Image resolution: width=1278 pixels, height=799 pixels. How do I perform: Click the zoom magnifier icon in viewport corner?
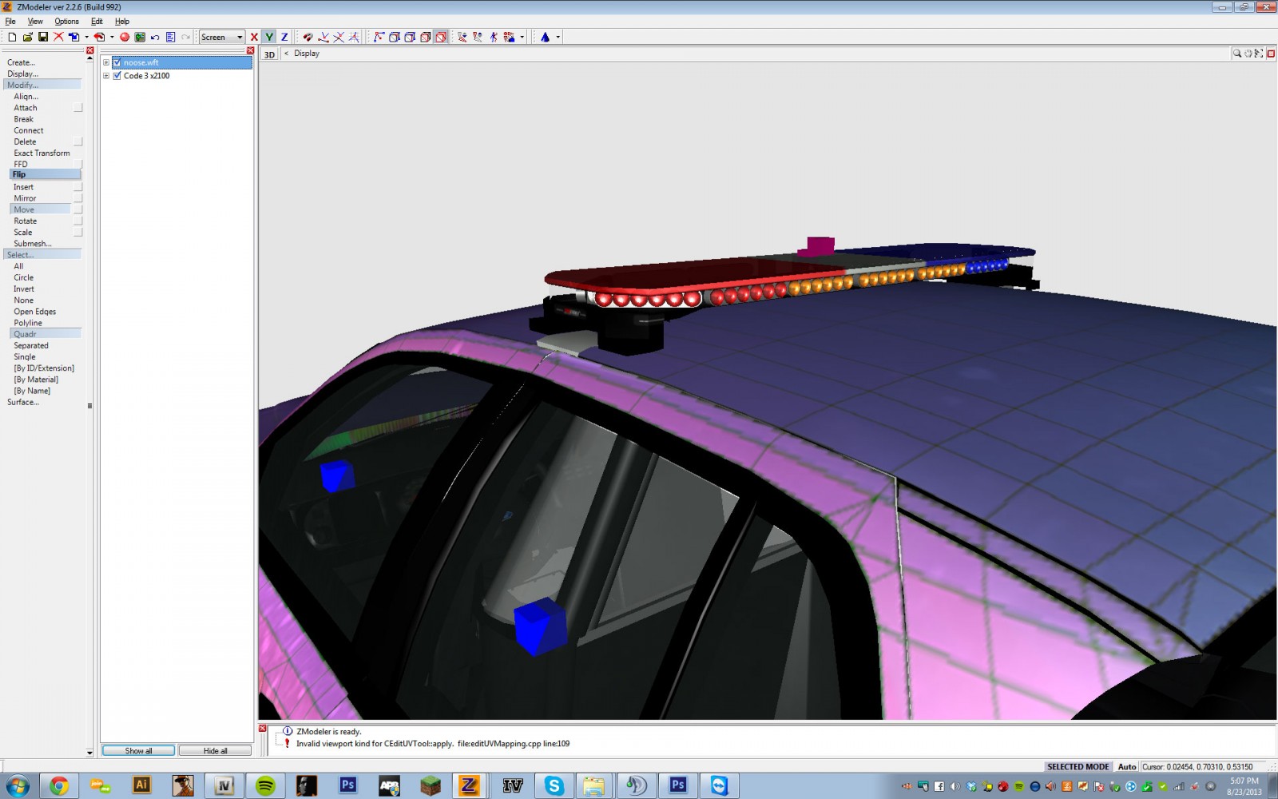point(1237,54)
